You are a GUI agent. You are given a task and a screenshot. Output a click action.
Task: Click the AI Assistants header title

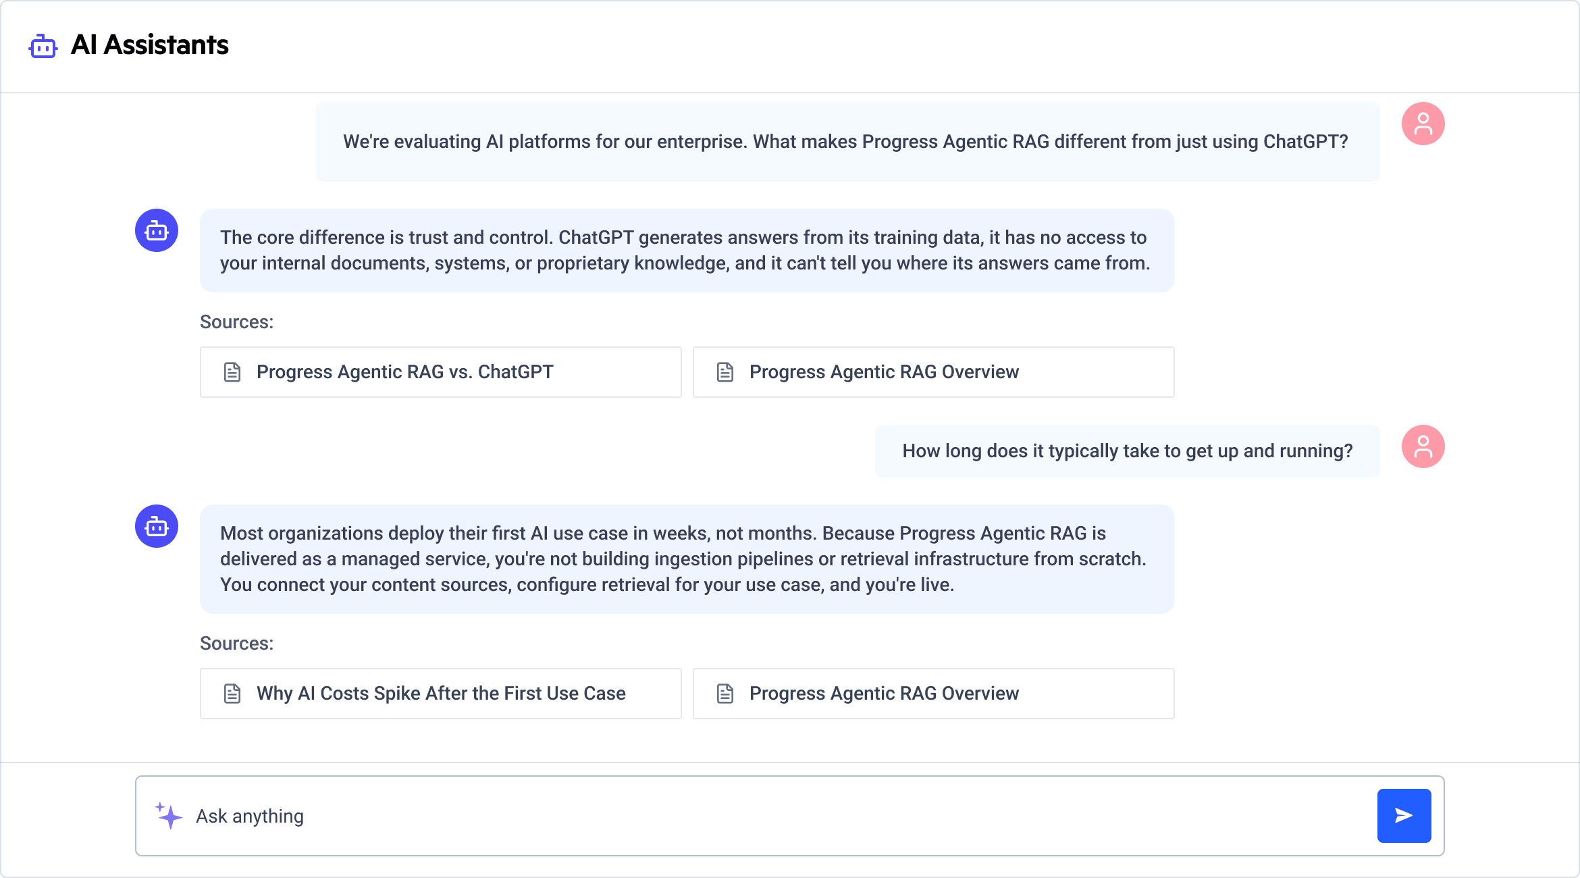pyautogui.click(x=150, y=45)
